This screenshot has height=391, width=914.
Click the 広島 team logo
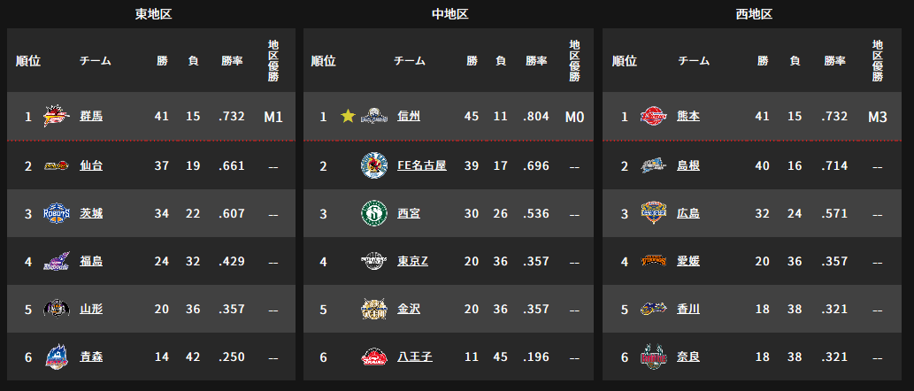click(x=653, y=213)
